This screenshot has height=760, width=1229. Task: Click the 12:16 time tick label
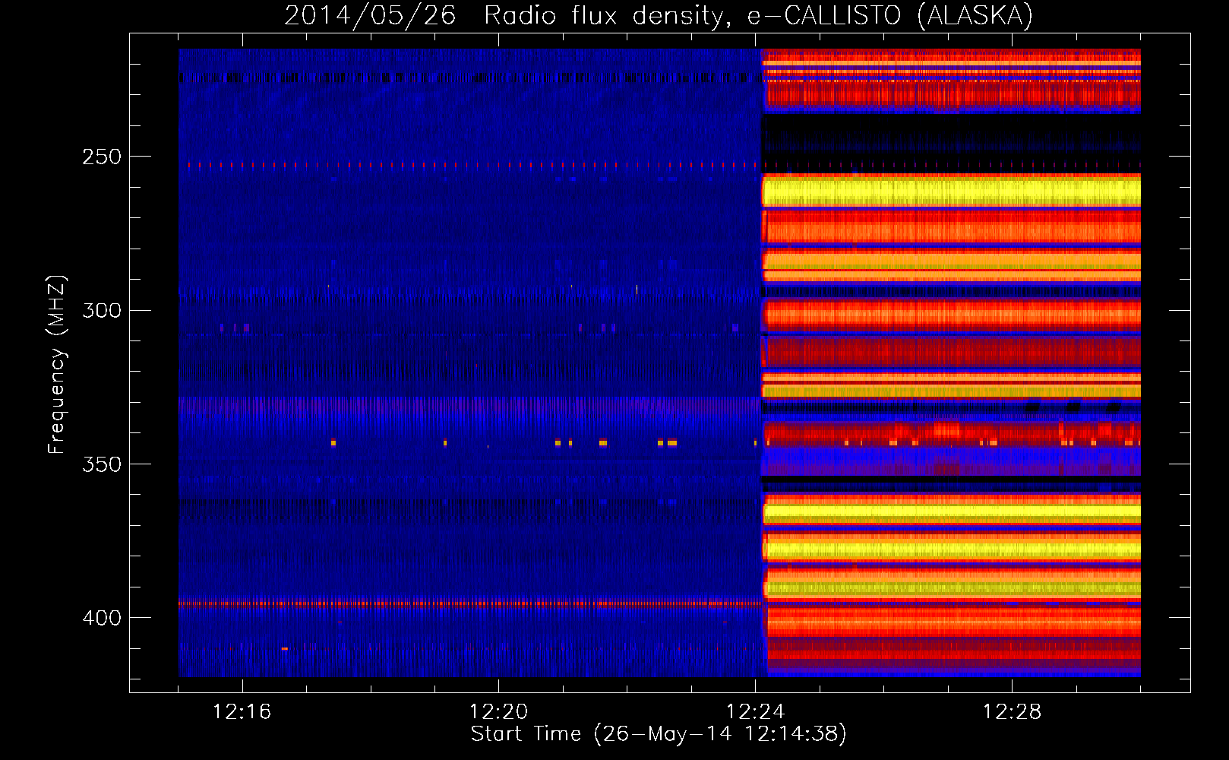pos(242,711)
